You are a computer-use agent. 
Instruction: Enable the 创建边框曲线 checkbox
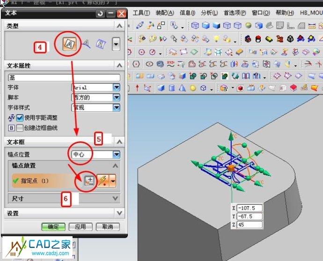click(x=20, y=127)
